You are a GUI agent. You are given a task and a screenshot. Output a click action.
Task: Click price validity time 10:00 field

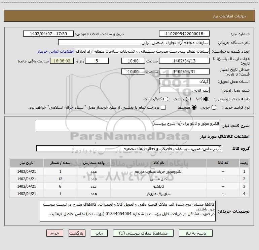coord(133,72)
